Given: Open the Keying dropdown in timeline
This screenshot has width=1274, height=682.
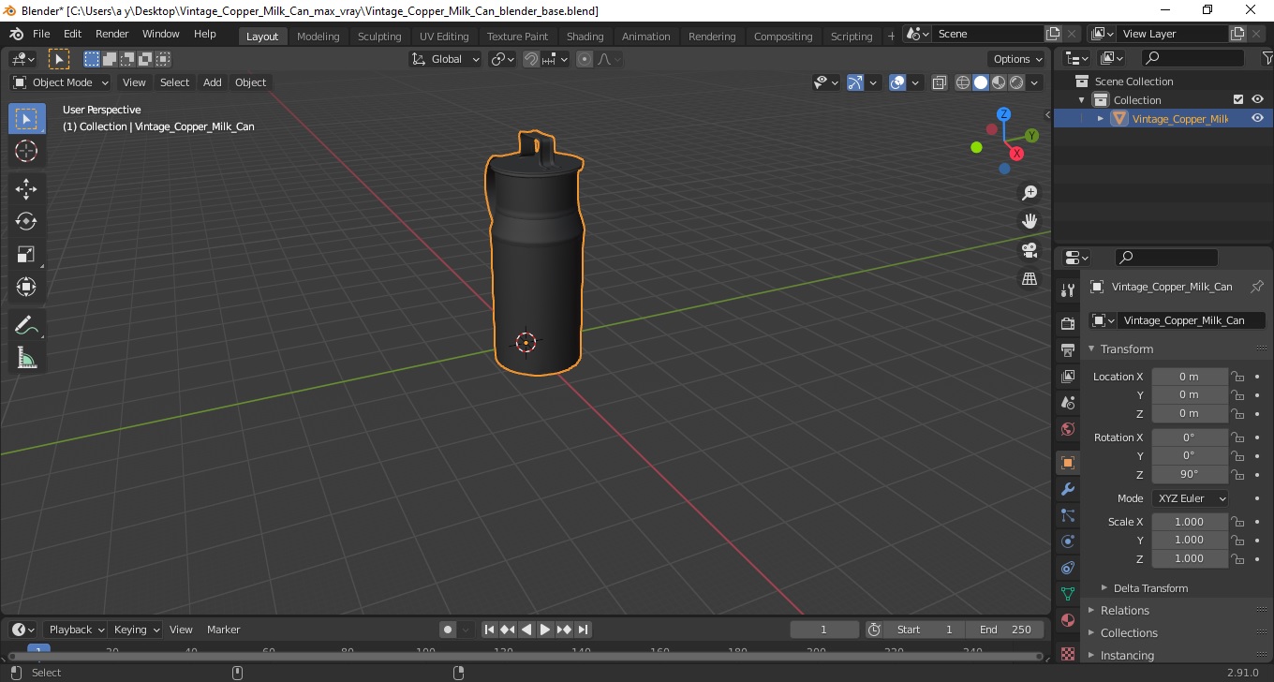Looking at the screenshot, I should pyautogui.click(x=136, y=630).
